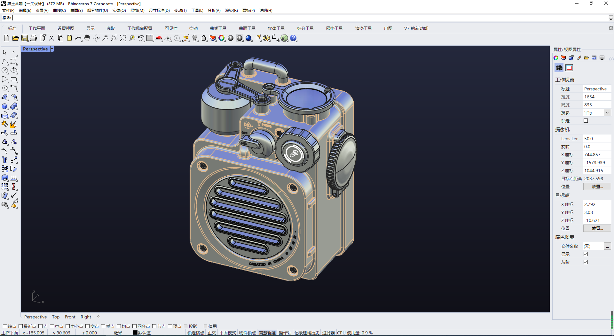614x336 pixels.
Task: Open the 渲染(R) menu
Action: pos(232,10)
